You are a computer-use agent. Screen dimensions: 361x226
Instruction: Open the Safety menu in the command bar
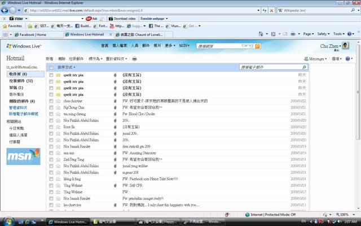(323, 34)
